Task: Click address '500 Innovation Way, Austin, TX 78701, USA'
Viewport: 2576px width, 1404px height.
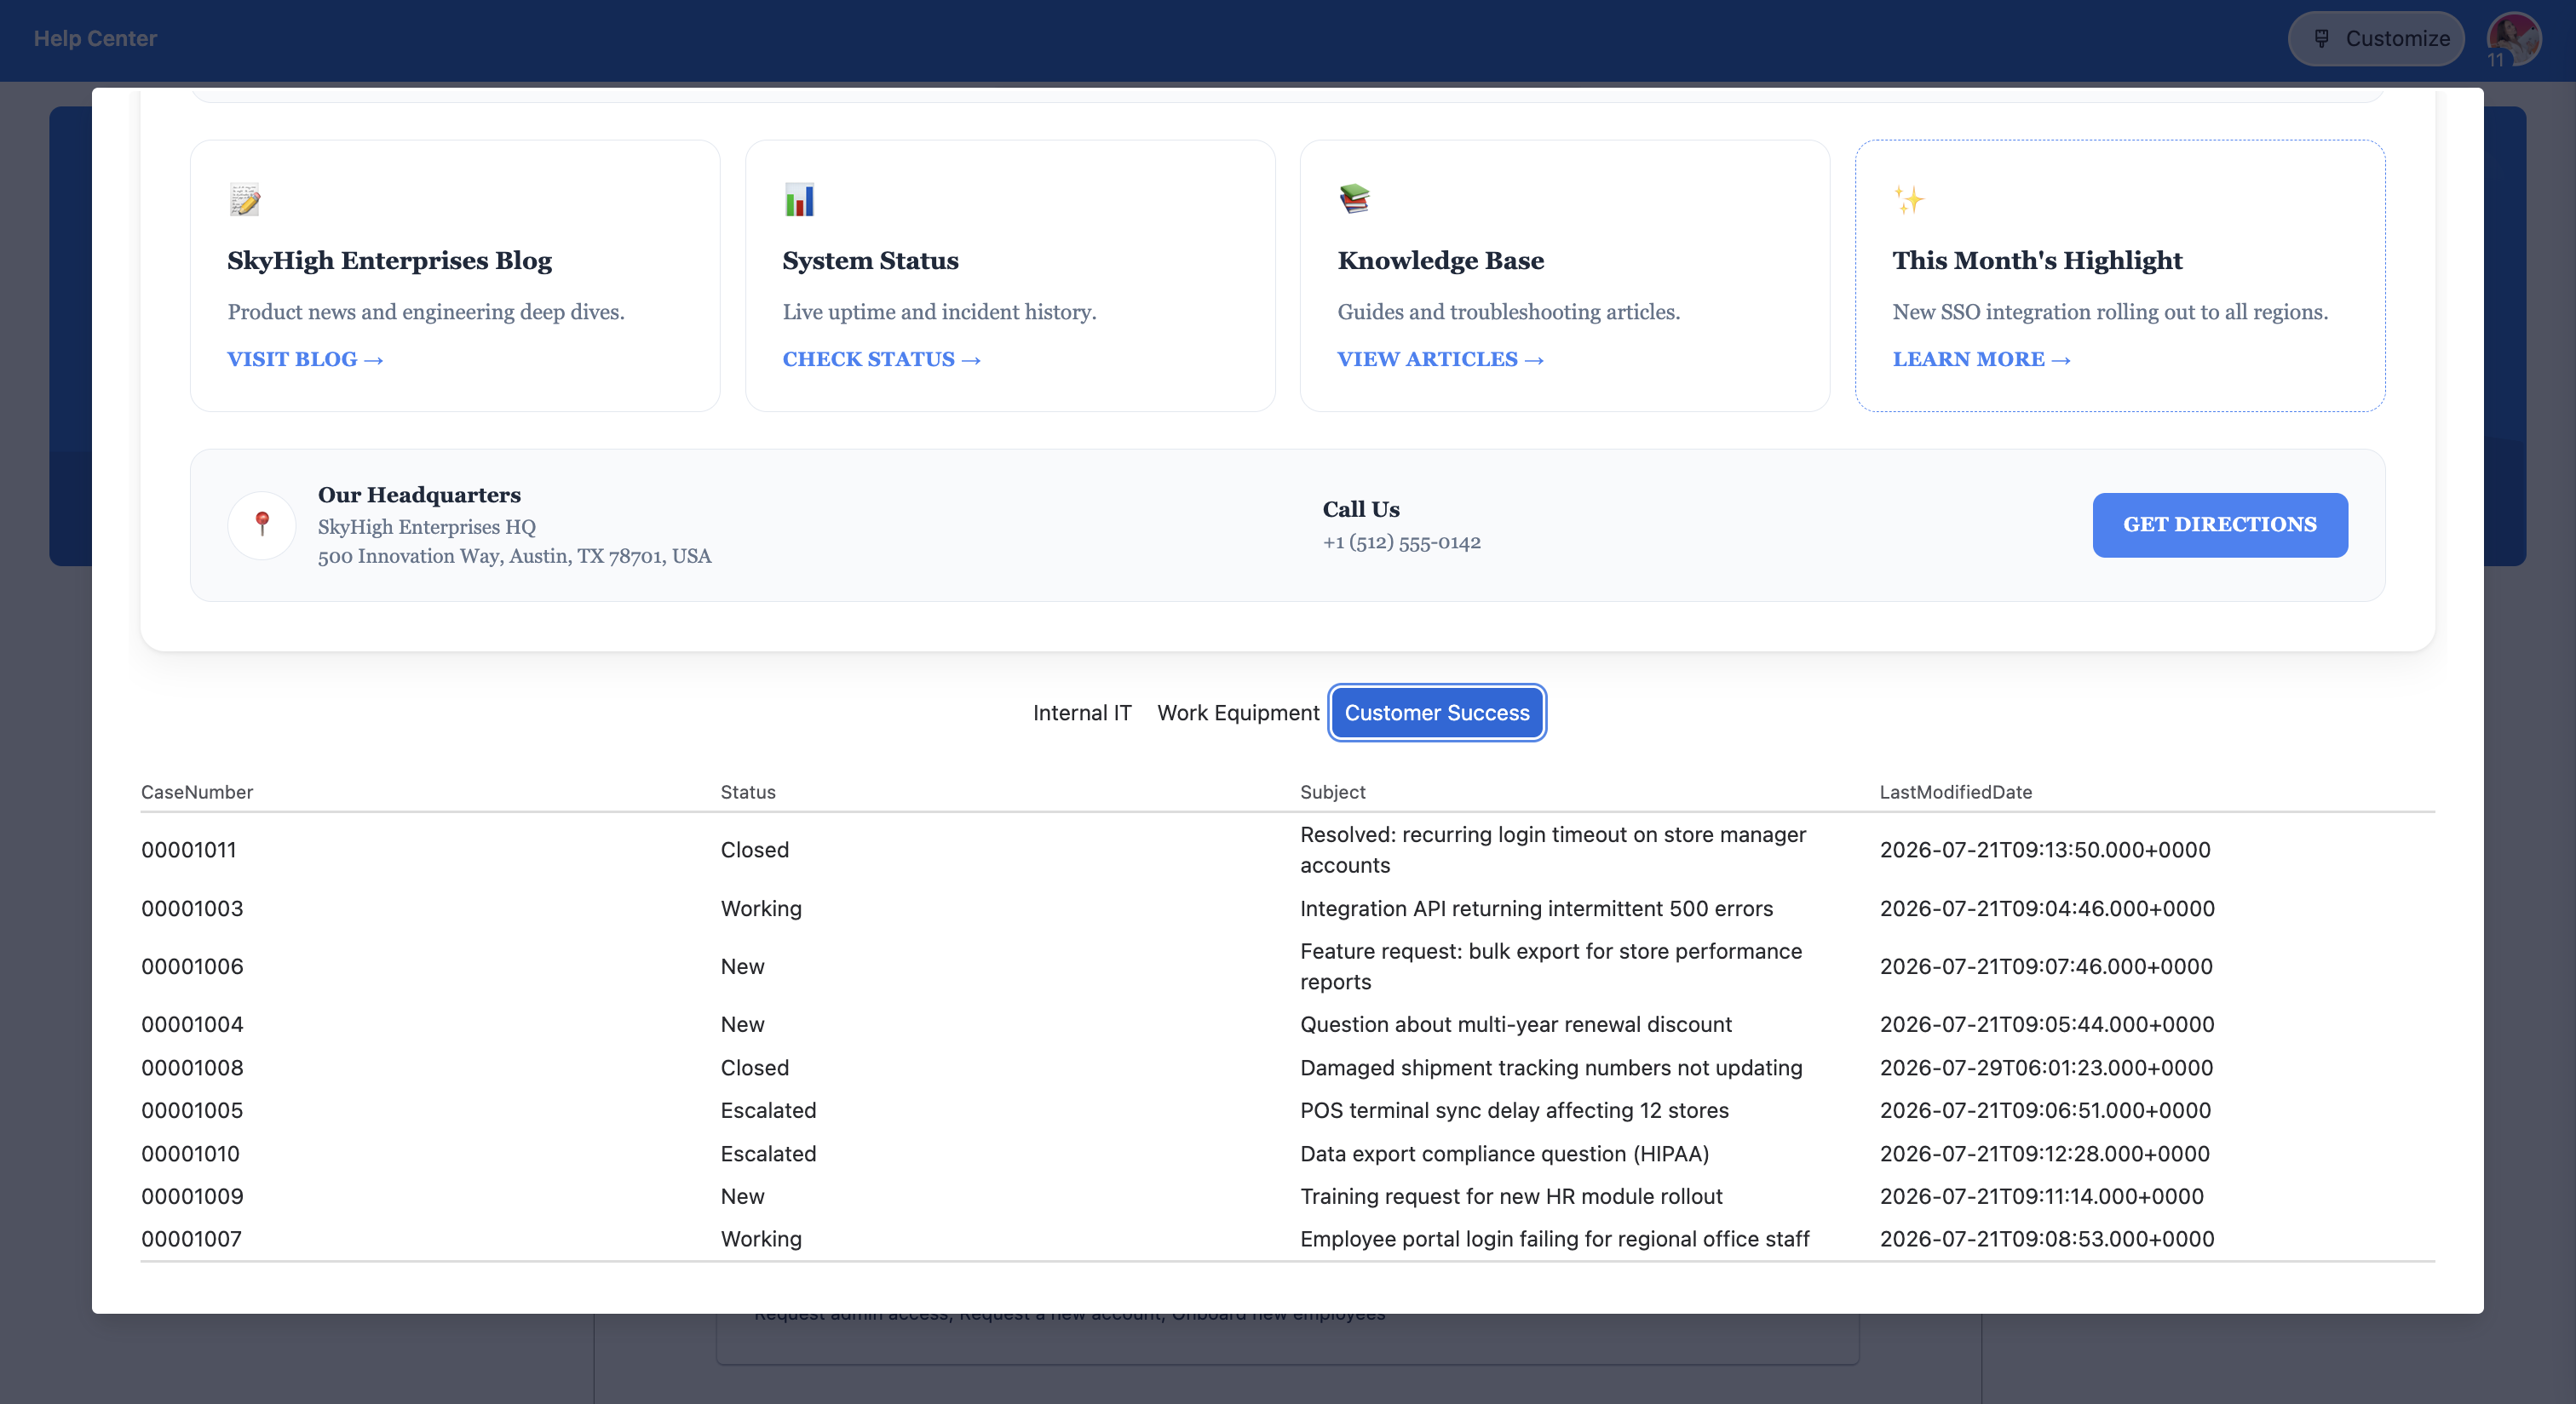Action: pos(514,556)
